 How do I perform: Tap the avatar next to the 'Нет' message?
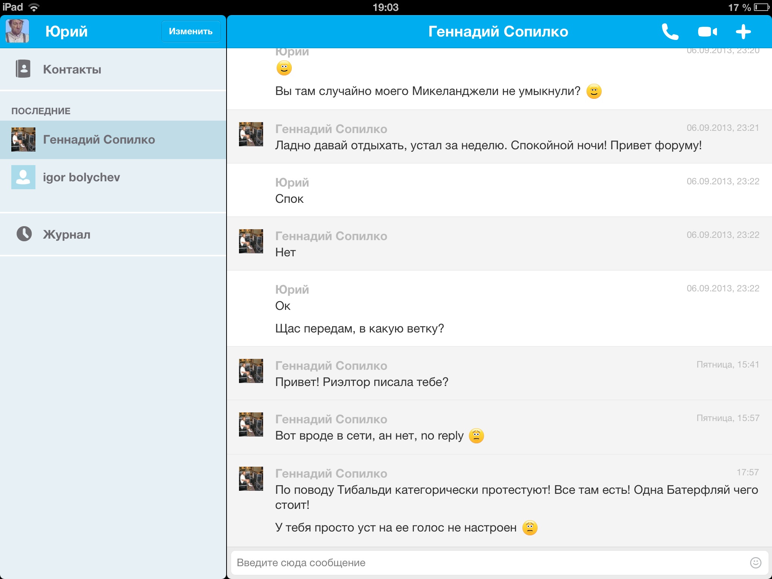[x=251, y=241]
